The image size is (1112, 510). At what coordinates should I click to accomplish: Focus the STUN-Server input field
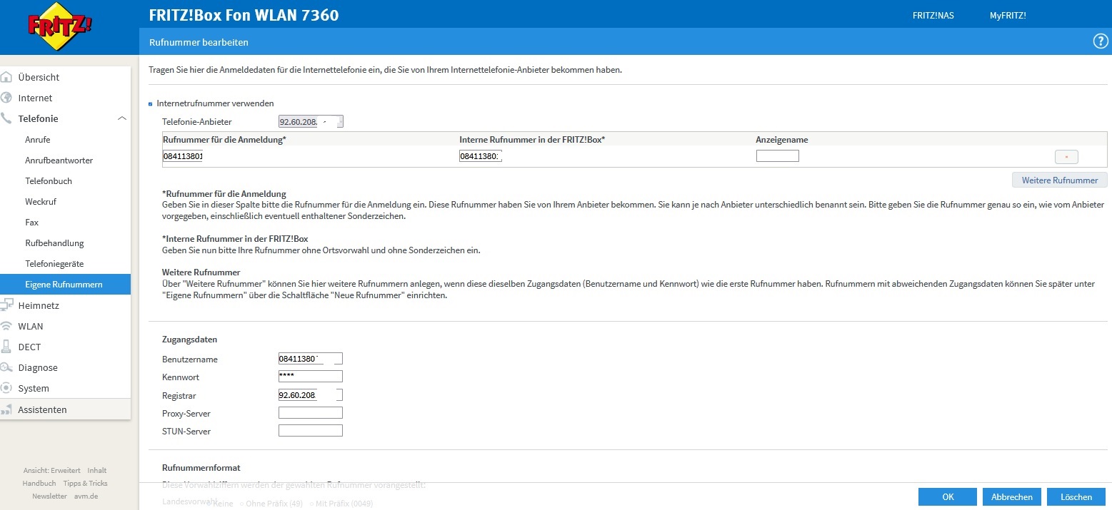(x=311, y=431)
